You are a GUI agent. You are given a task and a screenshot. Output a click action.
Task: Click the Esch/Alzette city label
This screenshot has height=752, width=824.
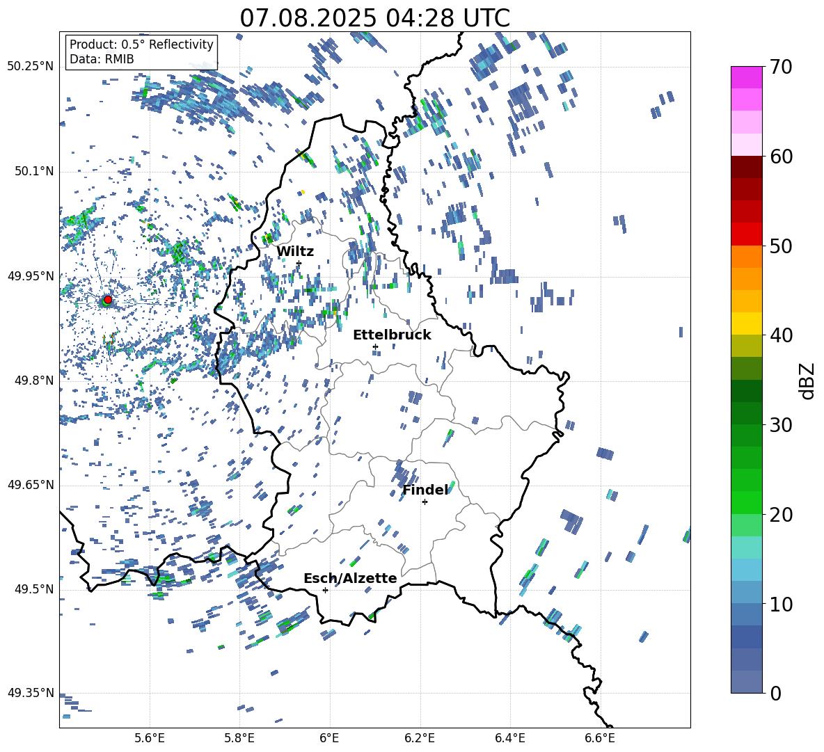click(x=350, y=578)
